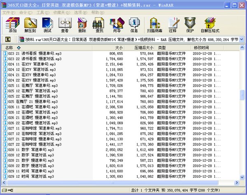This screenshot has width=247, height=195.
Task: Click the 保护 (Protect) shield icon
Action: [x=190, y=25]
